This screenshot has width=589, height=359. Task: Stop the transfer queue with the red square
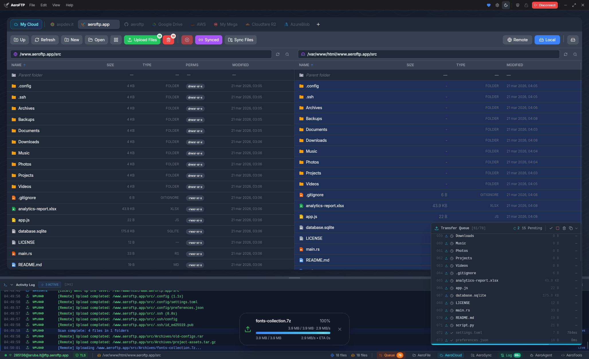pos(557,228)
